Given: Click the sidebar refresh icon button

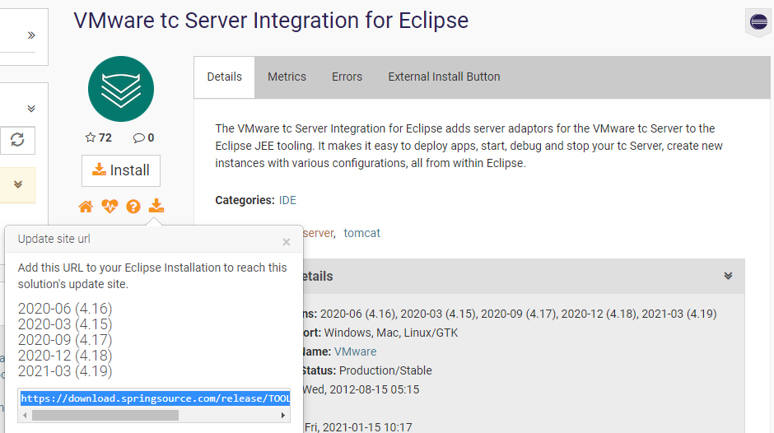Looking at the screenshot, I should click(18, 140).
